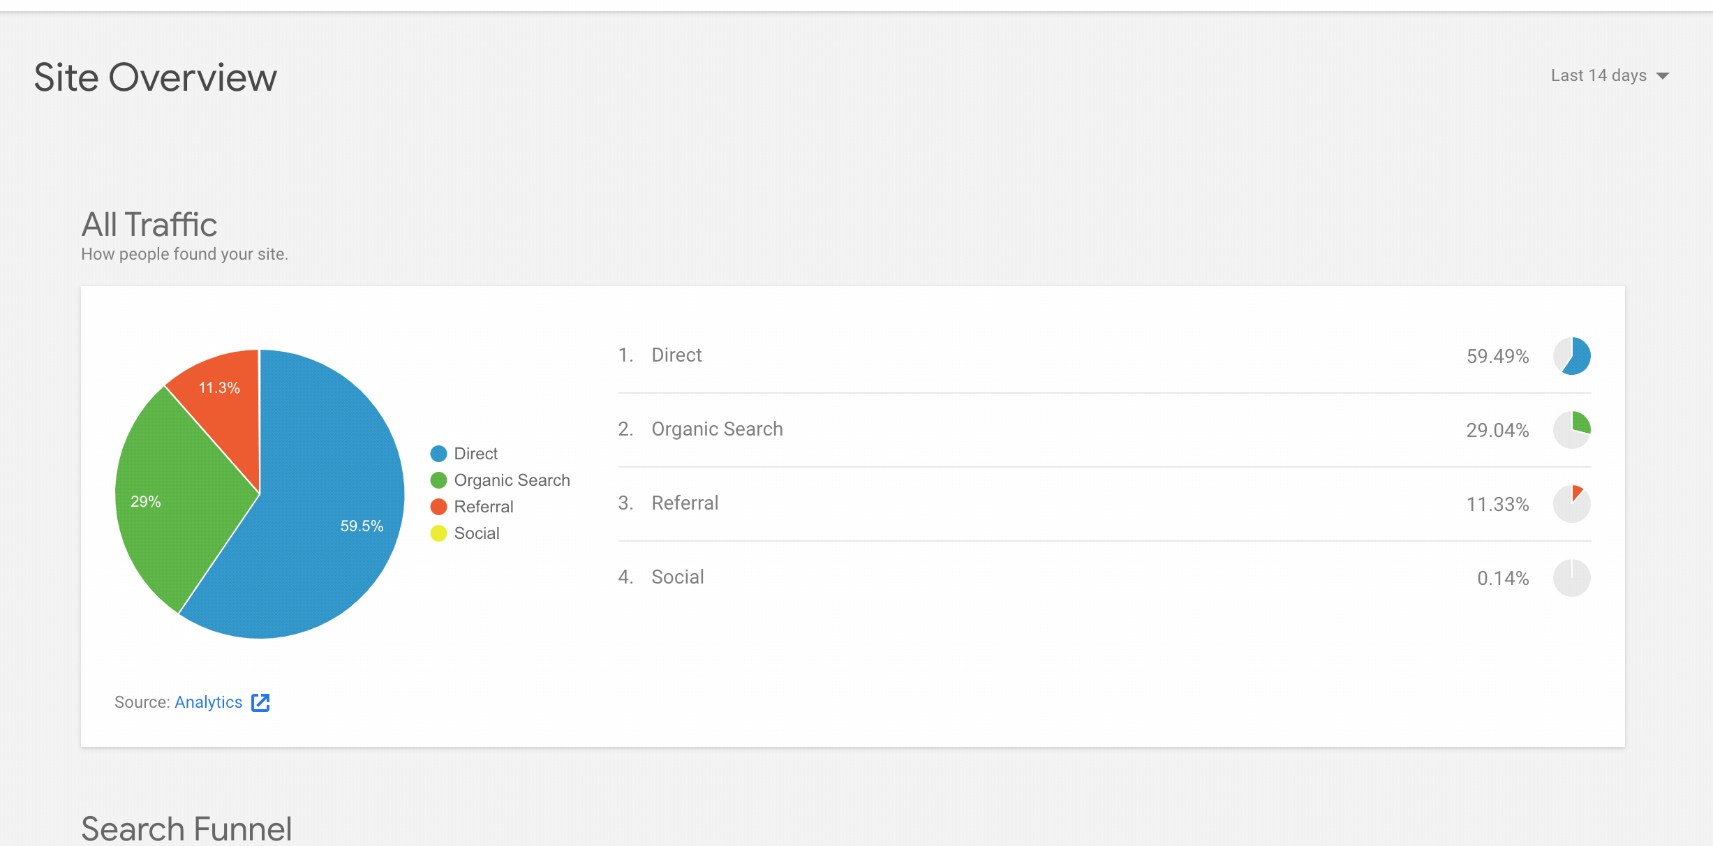Screen dimensions: 1713x846
Task: Click the mini pie chart next to Direct
Action: (x=1572, y=356)
